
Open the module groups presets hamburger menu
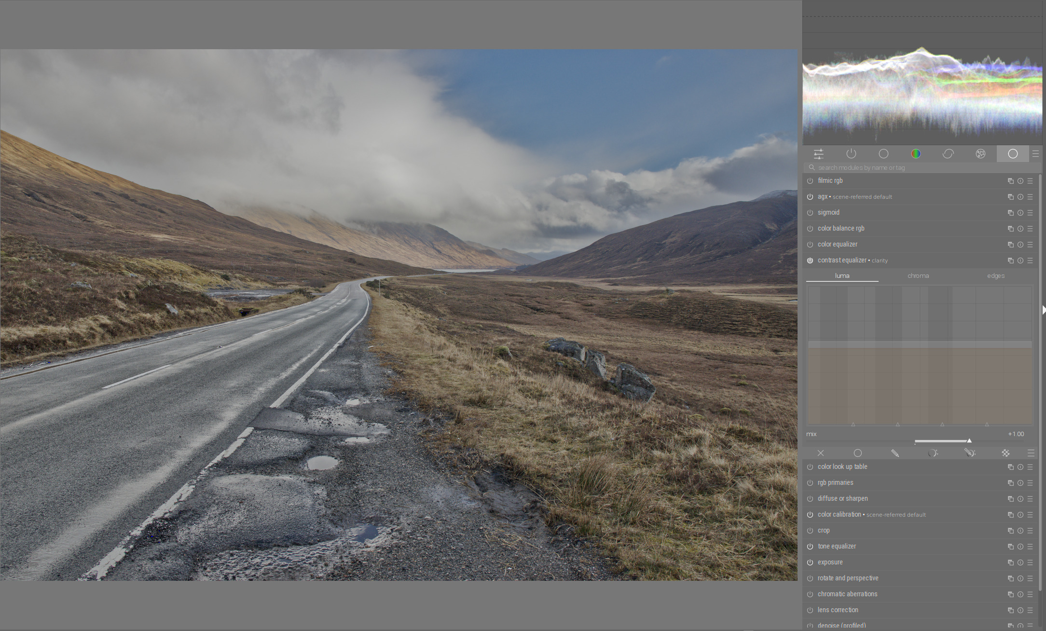click(x=1035, y=154)
